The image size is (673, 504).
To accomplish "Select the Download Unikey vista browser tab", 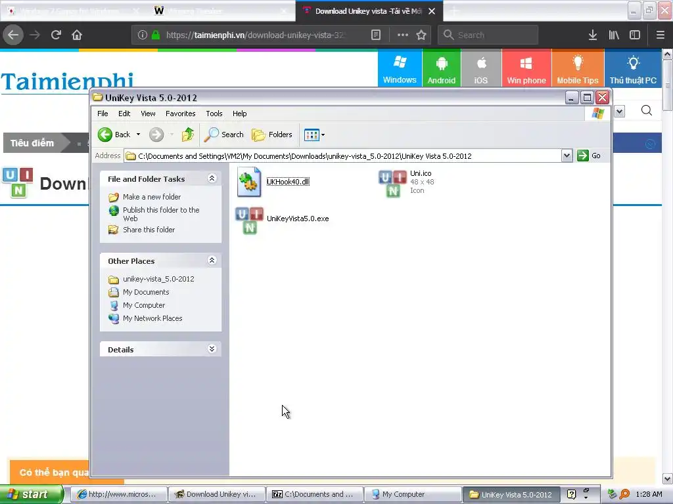I will [368, 11].
